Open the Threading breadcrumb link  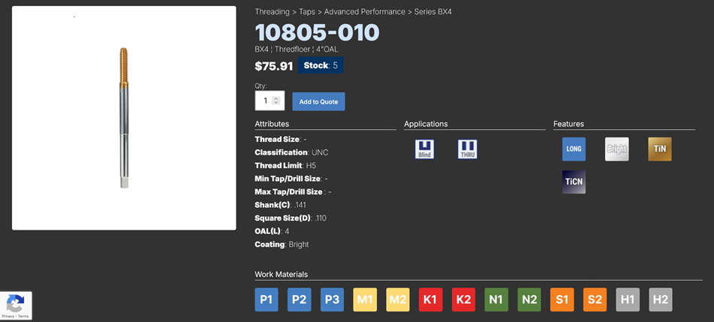coord(272,12)
